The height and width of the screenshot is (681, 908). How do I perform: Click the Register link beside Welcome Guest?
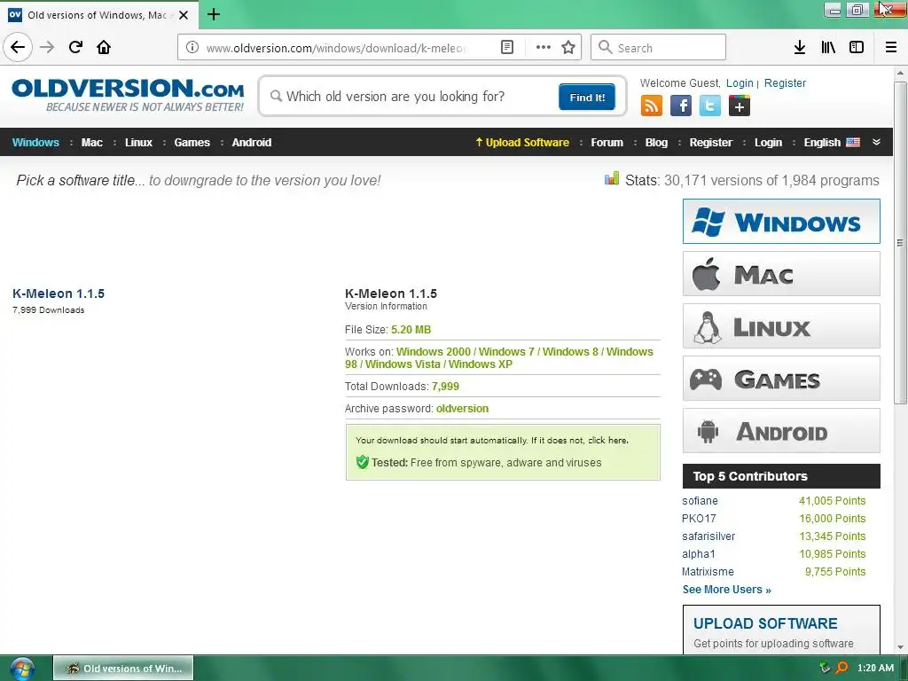coord(785,82)
